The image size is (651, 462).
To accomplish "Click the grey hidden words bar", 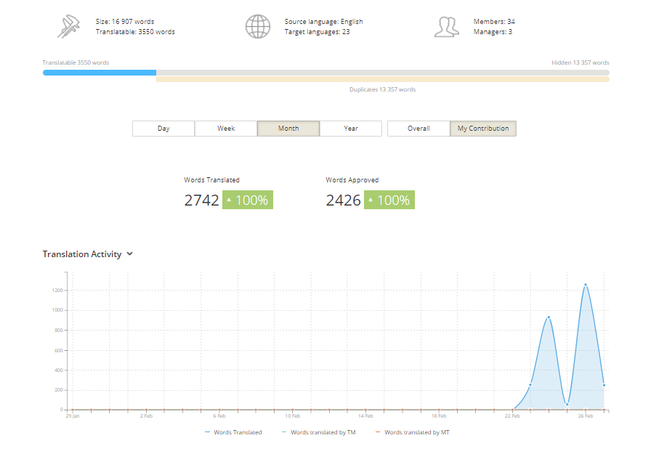I will click(x=383, y=73).
